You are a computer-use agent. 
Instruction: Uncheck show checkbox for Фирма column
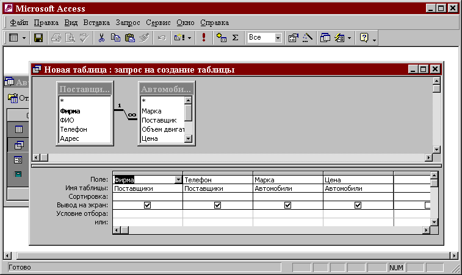pyautogui.click(x=147, y=205)
